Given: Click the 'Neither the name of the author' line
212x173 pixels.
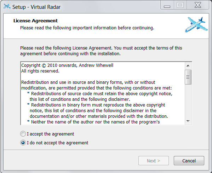Looking at the screenshot, I should click(x=93, y=122).
